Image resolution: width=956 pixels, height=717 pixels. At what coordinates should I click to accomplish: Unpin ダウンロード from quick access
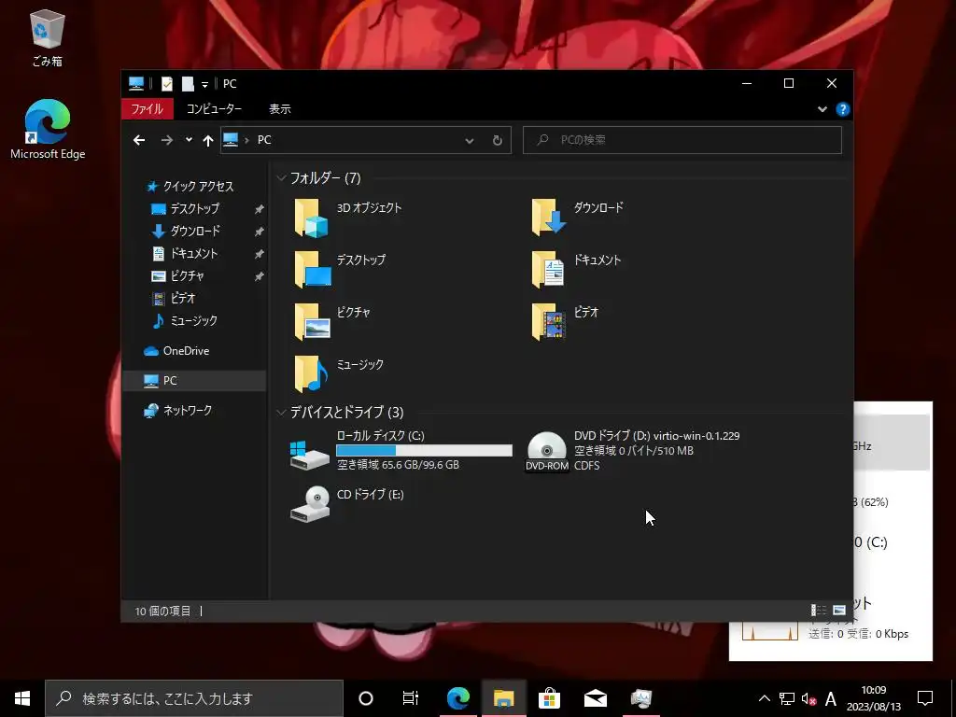click(260, 232)
